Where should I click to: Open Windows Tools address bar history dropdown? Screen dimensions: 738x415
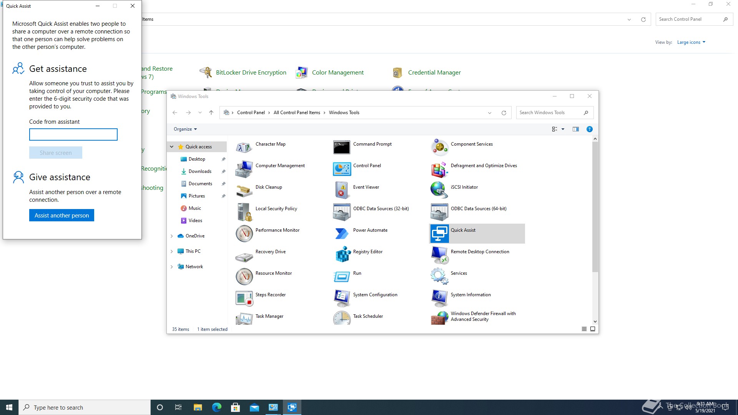pos(490,113)
